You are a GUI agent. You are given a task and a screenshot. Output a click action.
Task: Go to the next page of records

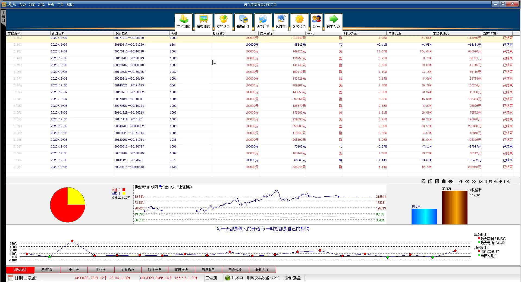click(x=474, y=181)
